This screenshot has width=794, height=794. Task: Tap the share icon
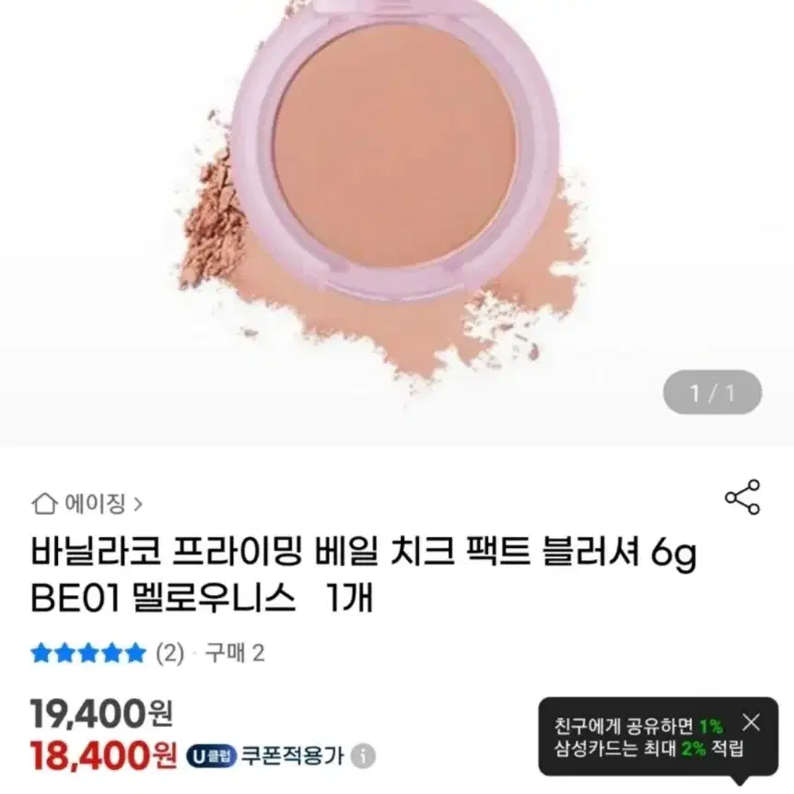point(742,497)
